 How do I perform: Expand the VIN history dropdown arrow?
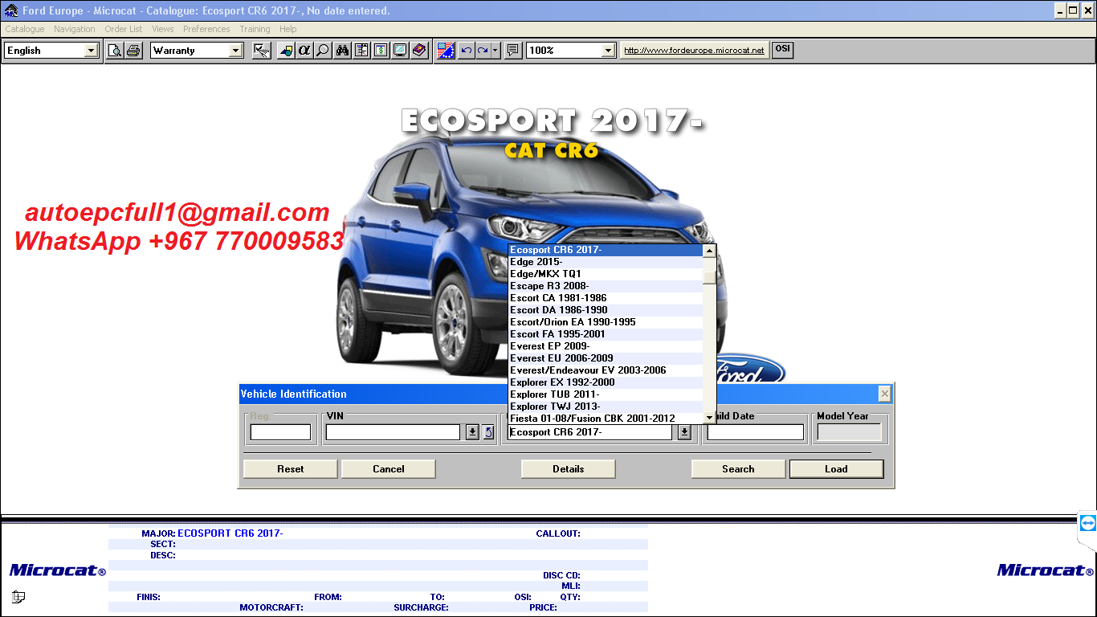pos(472,432)
